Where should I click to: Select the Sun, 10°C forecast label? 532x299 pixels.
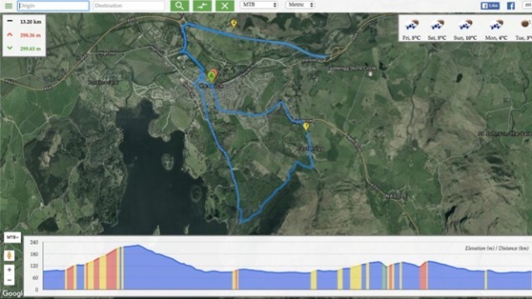tap(465, 38)
